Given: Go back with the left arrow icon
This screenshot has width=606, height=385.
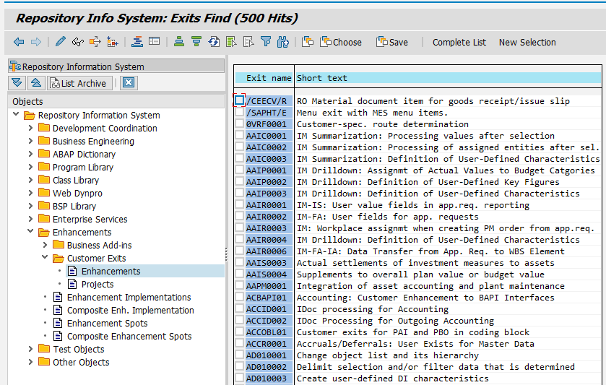Looking at the screenshot, I should coord(19,42).
